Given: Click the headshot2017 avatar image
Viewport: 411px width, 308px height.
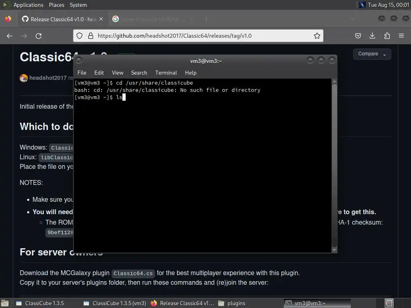Looking at the screenshot, I should [x=24, y=78].
